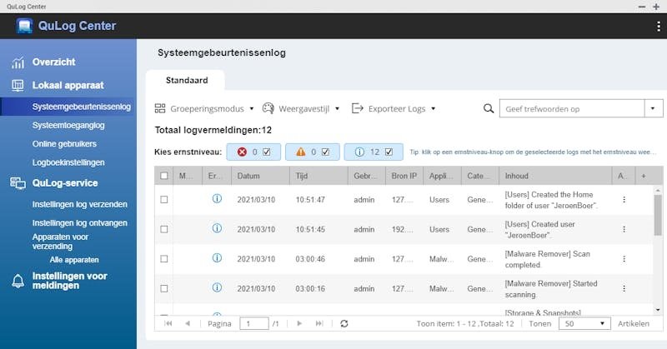This screenshot has width=667, height=349.
Task: Open Apparaten voor verzending
Action: coord(60,242)
